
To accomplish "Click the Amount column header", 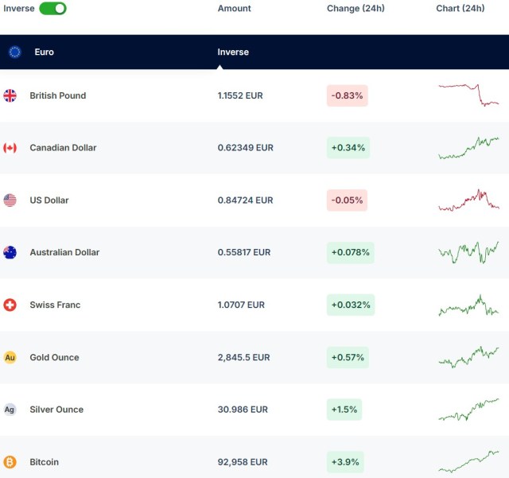I will 234,9.
